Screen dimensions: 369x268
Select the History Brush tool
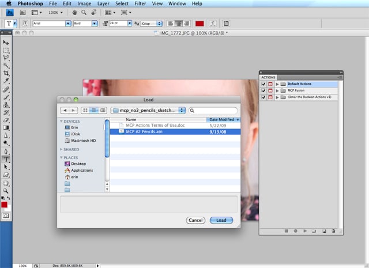point(6,112)
